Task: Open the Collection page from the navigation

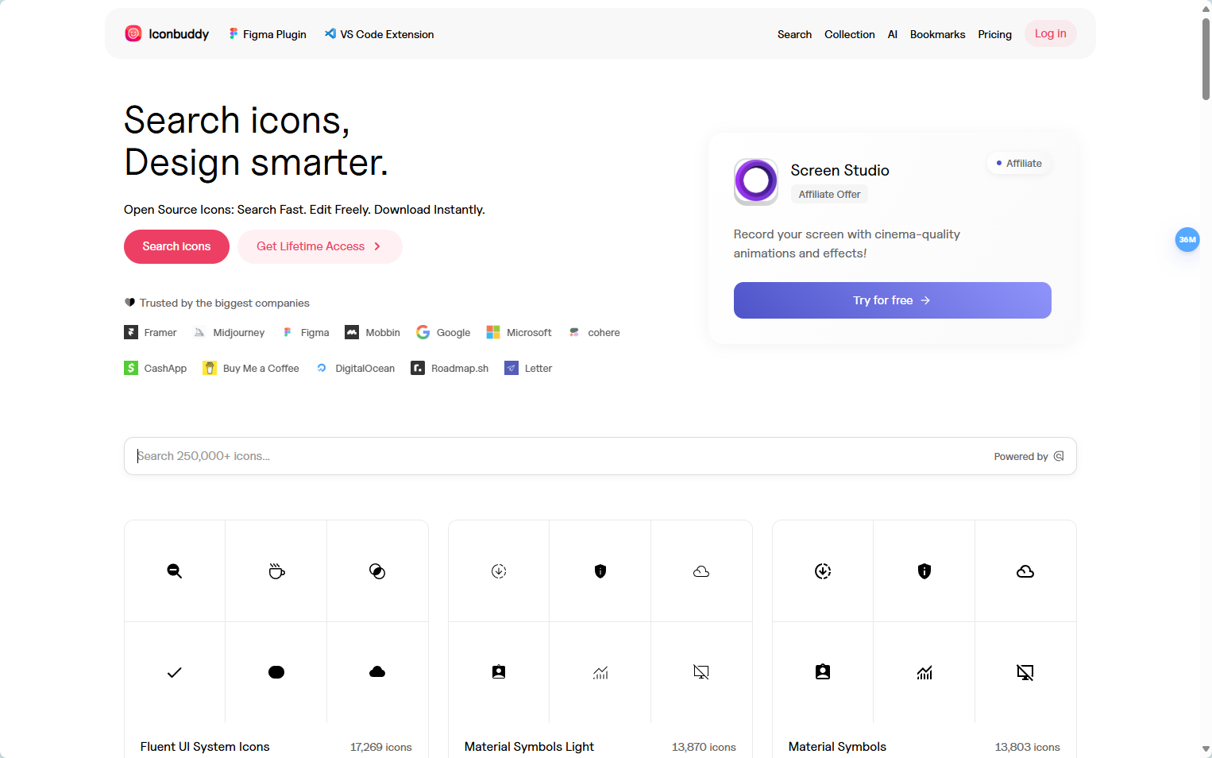Action: pos(849,34)
